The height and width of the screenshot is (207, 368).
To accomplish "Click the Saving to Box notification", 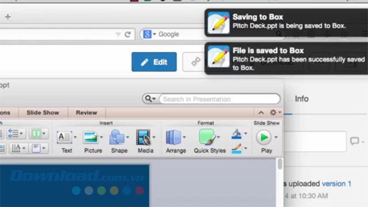I will coord(286,22).
